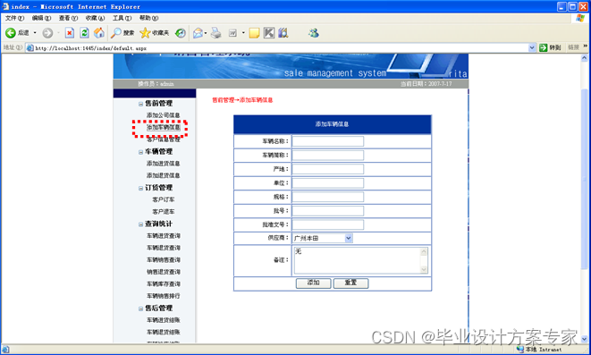Open the 添加退货信息 link
591x355 pixels.
[164, 175]
